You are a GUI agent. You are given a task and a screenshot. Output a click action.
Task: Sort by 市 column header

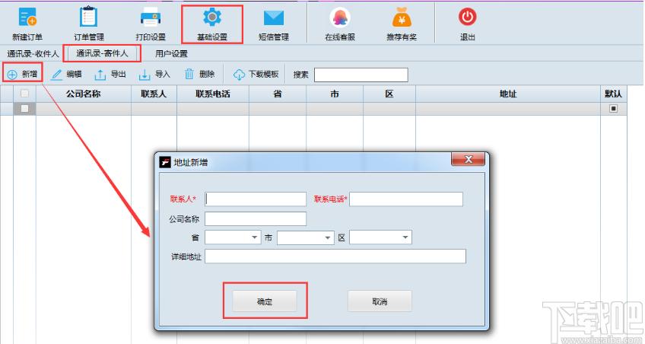point(335,94)
